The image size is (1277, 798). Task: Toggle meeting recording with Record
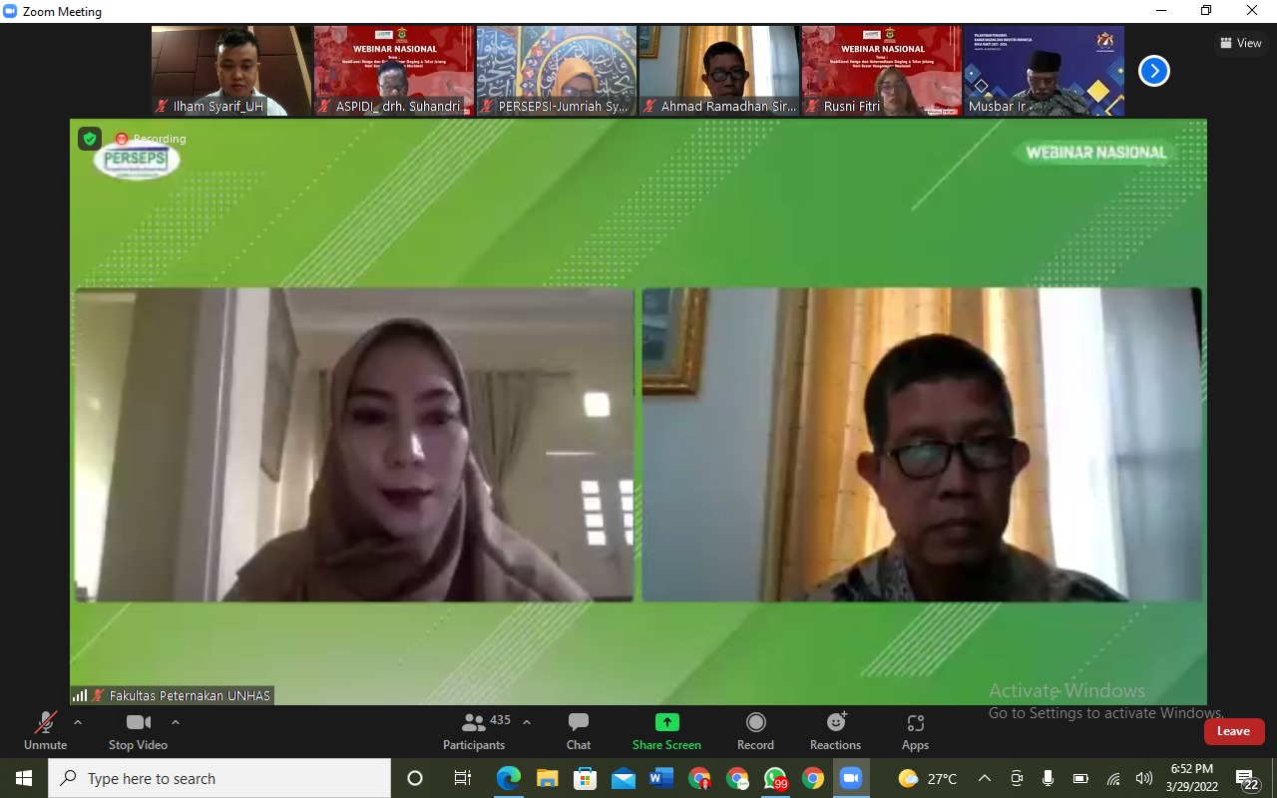pos(755,731)
